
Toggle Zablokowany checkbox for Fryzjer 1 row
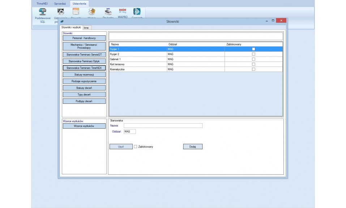point(253,49)
